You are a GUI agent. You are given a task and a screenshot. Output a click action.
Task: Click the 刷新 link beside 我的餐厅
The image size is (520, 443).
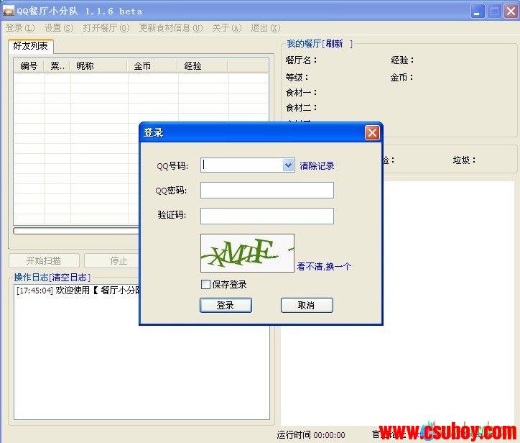[x=334, y=43]
